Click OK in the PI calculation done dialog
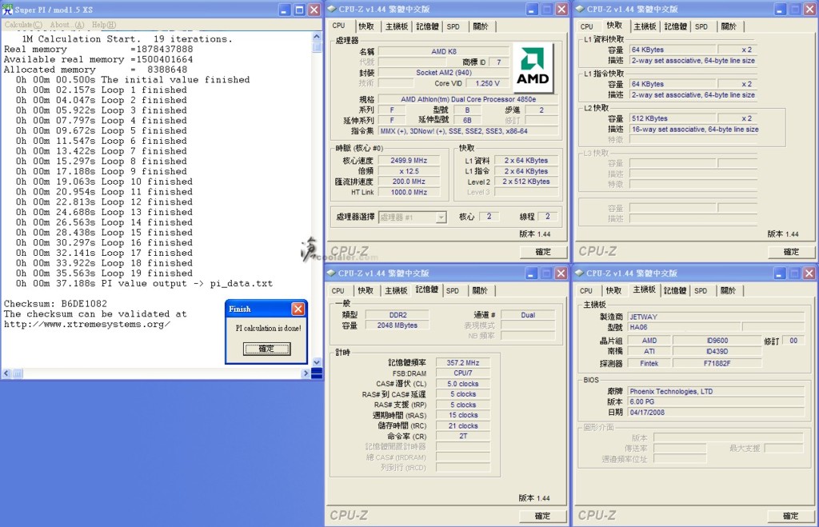This screenshot has width=819, height=527. pos(266,349)
